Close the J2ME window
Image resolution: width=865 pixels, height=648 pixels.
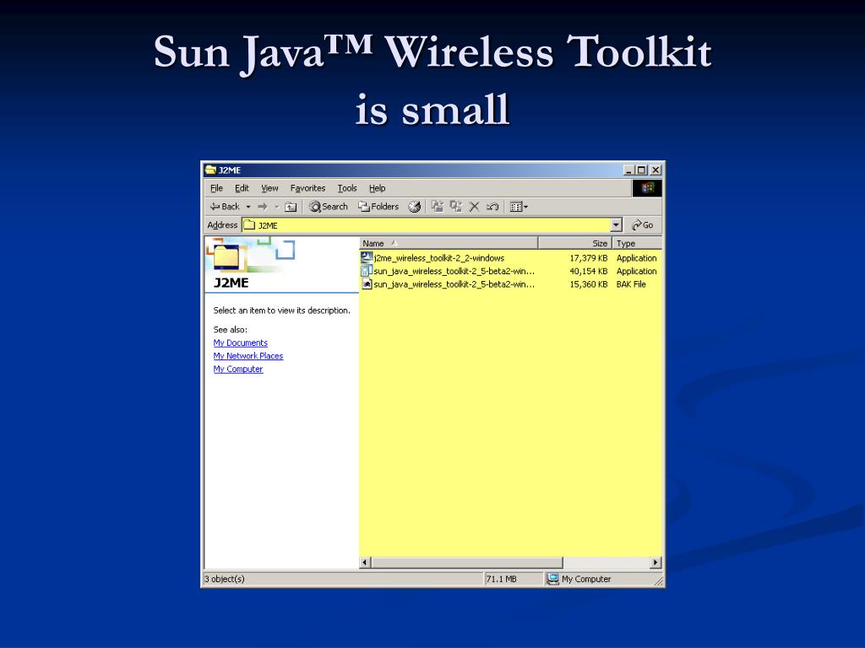pyautogui.click(x=656, y=170)
